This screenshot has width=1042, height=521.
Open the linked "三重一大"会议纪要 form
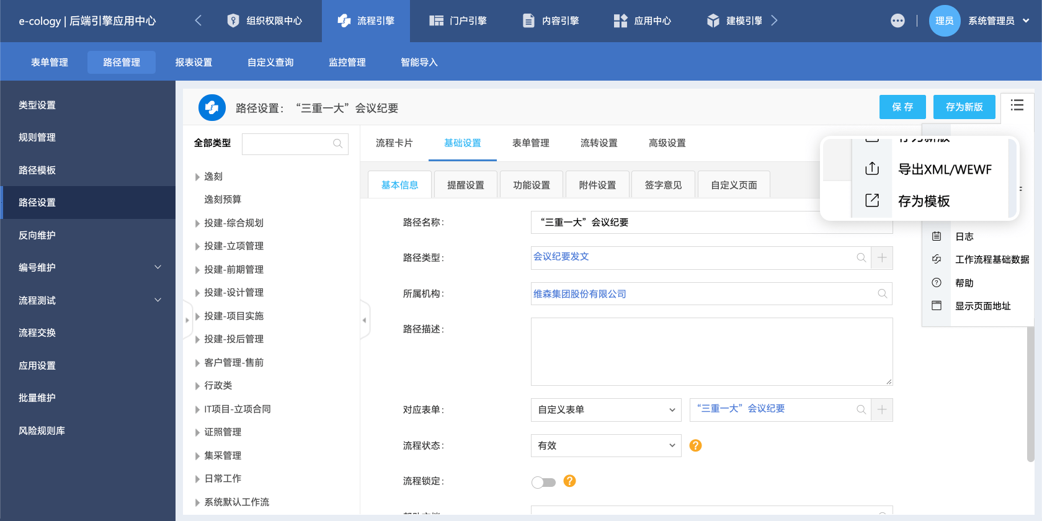click(x=741, y=409)
